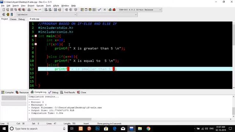Image resolution: width=235 pixels, height=132 pixels.
Task: Switch to the Debug sidebar tab
Action: (x=21, y=19)
